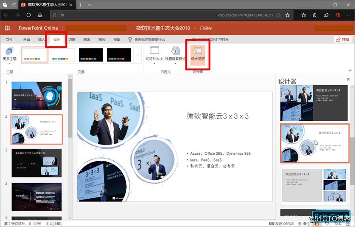Go forward in browser history
Viewport: 355px width, 227px height.
pyautogui.click(x=17, y=15)
